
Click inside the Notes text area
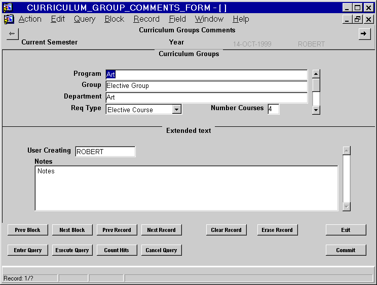(186, 188)
